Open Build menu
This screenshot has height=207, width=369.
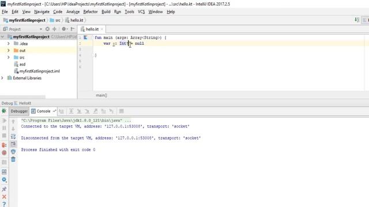pos(106,11)
